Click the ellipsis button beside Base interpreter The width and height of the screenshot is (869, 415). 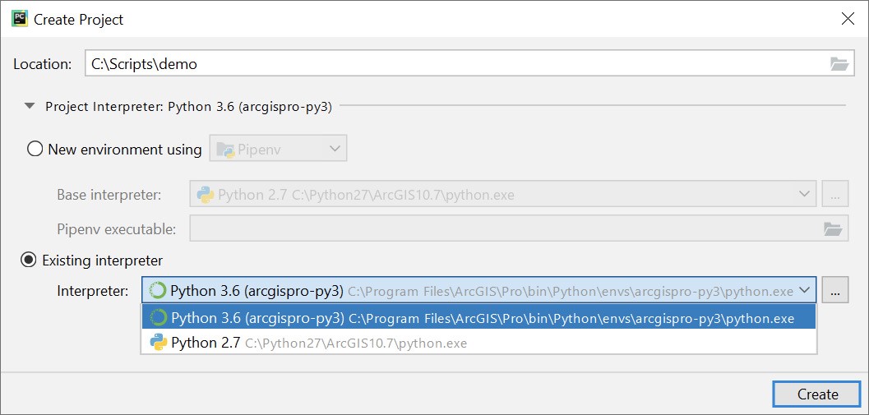click(835, 195)
